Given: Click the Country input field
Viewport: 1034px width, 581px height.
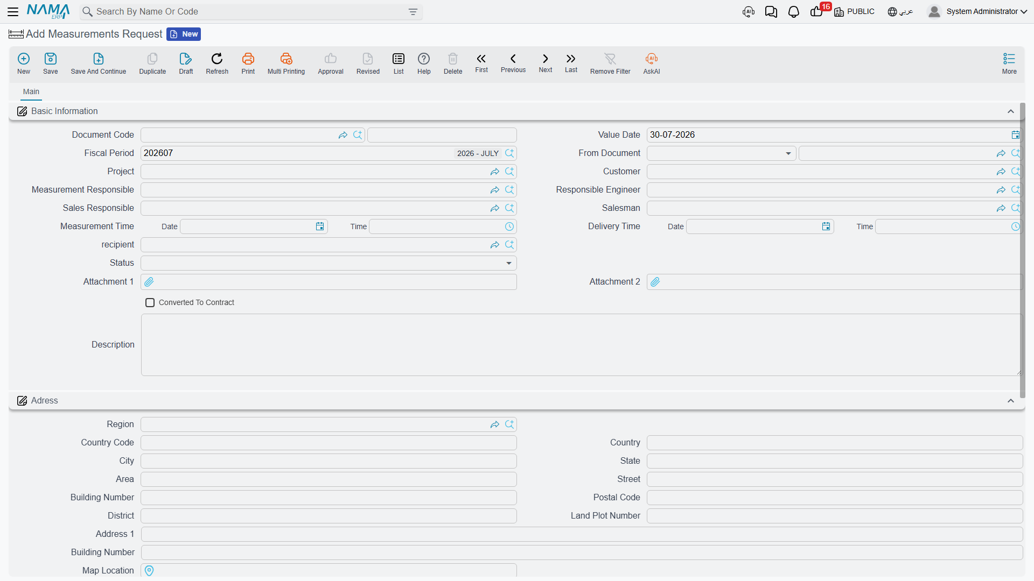Looking at the screenshot, I should pos(835,443).
